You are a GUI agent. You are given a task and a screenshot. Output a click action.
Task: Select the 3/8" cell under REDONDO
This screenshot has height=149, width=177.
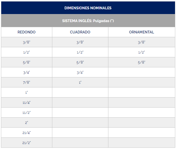pos(26,42)
